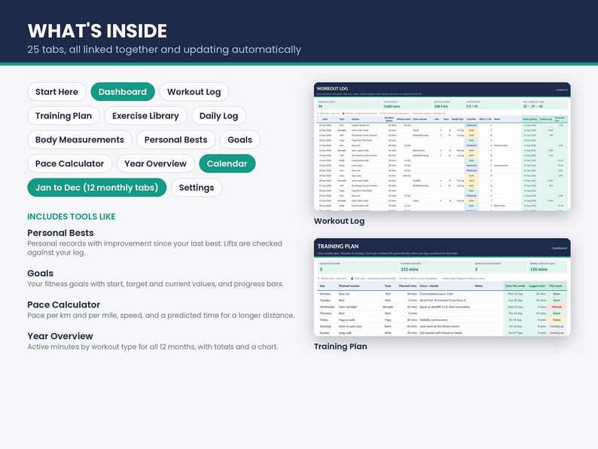Image resolution: width=598 pixels, height=449 pixels.
Task: Click the Training Plan screenshot thumbnail
Action: click(x=442, y=287)
